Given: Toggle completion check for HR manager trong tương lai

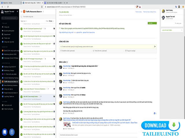Looking at the screenshot, I should click(21, 59).
